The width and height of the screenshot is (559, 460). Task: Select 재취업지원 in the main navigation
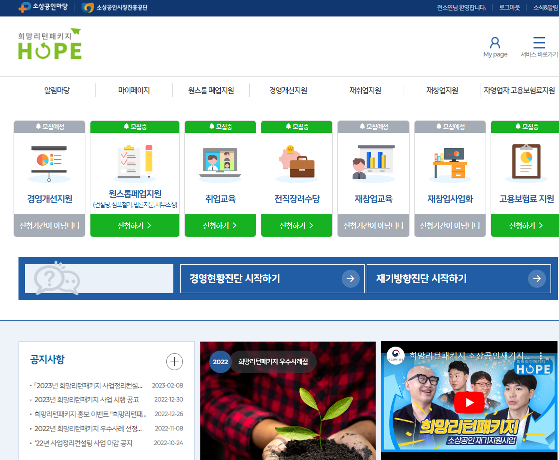pyautogui.click(x=365, y=90)
